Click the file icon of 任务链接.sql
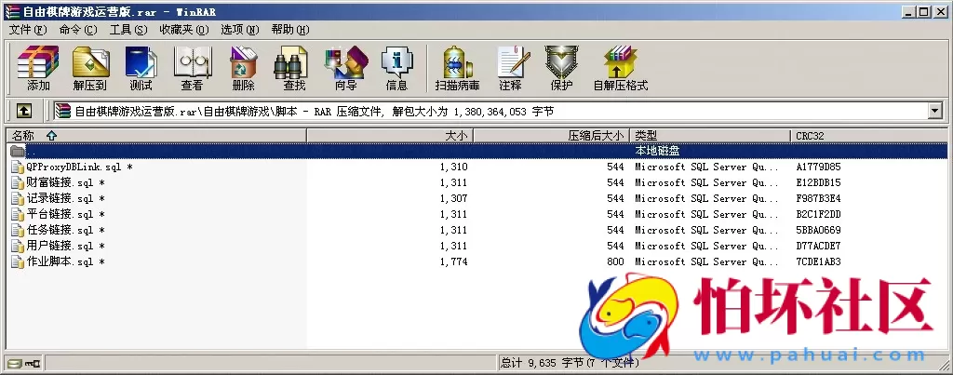 click(17, 230)
